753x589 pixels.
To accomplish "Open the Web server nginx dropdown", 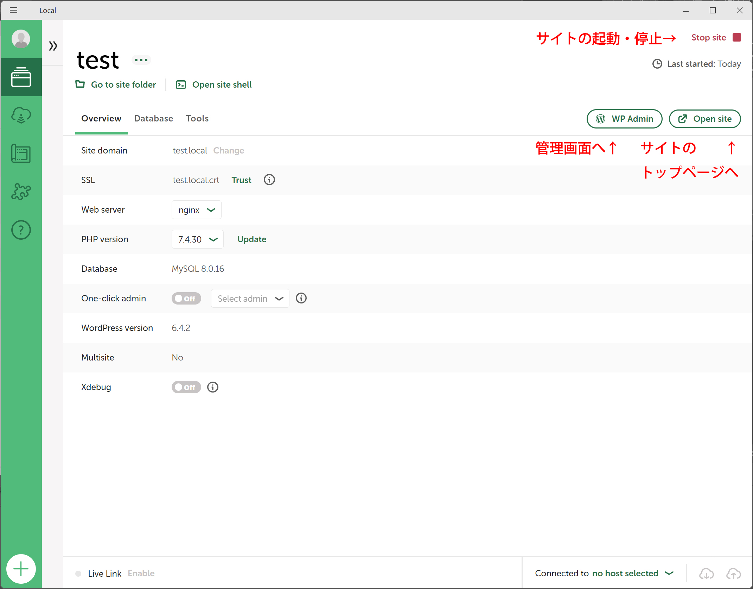I will click(196, 210).
